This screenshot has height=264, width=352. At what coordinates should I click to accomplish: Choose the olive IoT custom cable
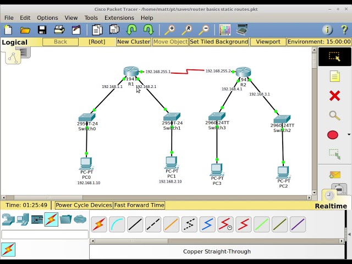pyautogui.click(x=280, y=224)
